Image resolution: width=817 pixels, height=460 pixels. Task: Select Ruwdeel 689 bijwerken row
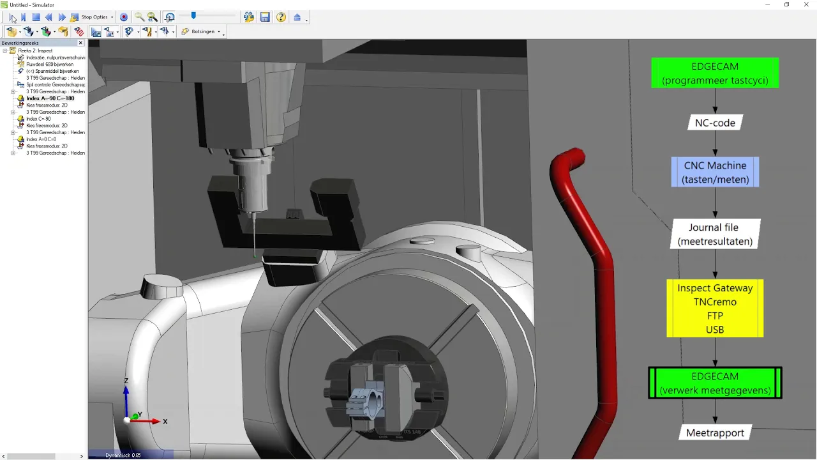50,65
